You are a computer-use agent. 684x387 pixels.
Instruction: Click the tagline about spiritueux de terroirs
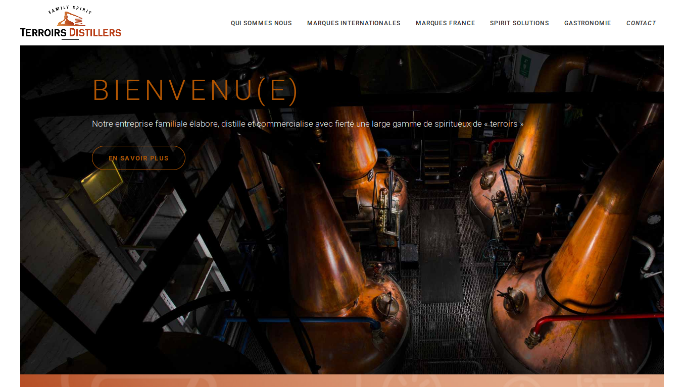coord(308,124)
